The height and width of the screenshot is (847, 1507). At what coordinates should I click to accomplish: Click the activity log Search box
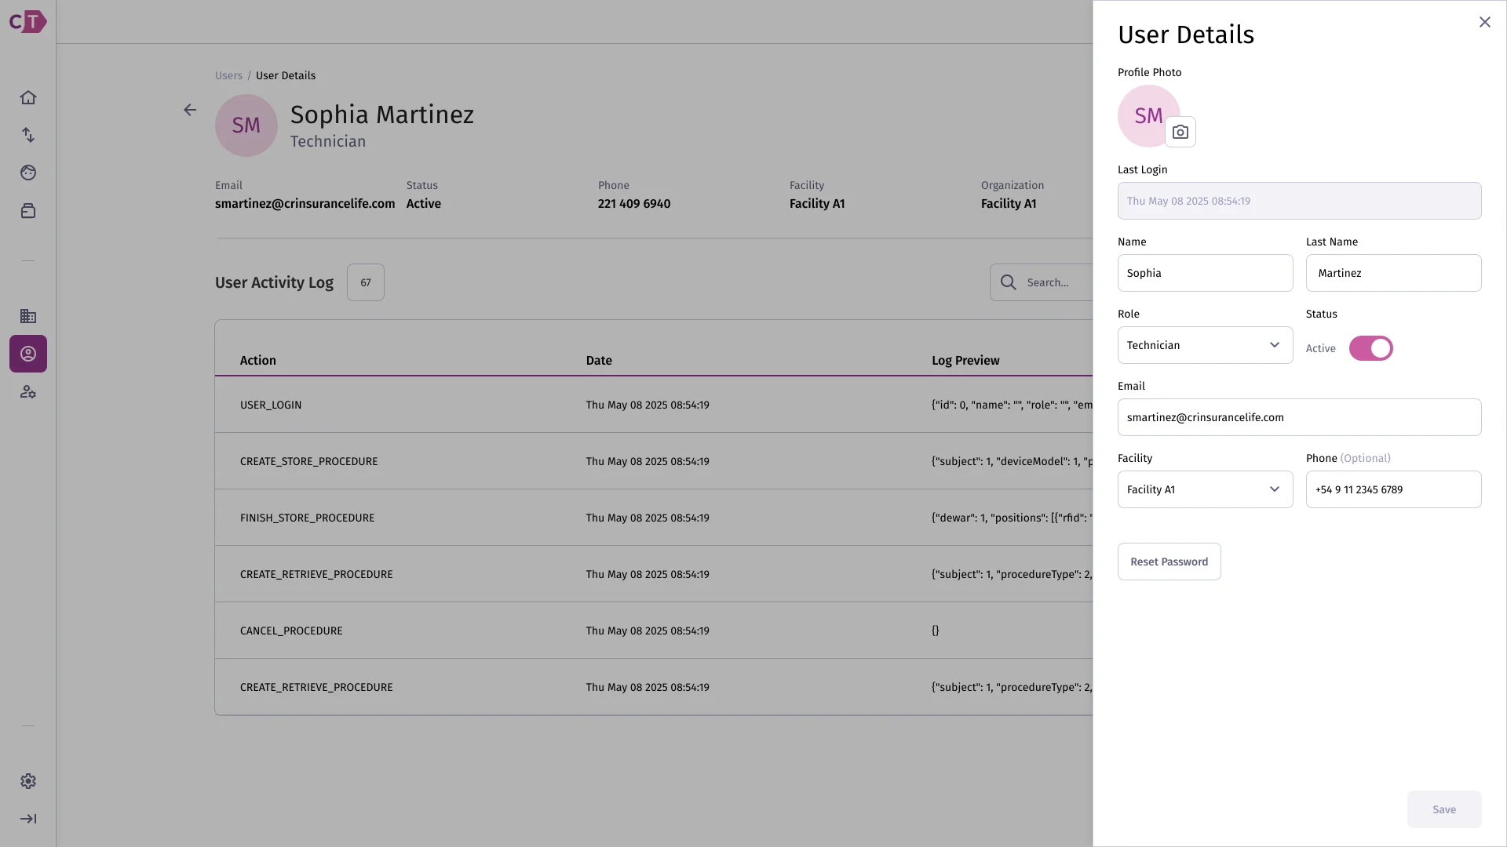pos(1042,282)
